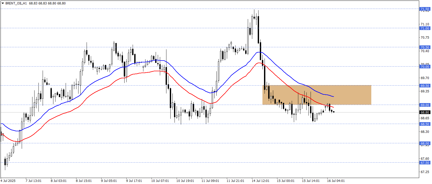Click the 10 Jul 19:01 time label
The width and height of the screenshot is (432, 184).
pos(185,181)
